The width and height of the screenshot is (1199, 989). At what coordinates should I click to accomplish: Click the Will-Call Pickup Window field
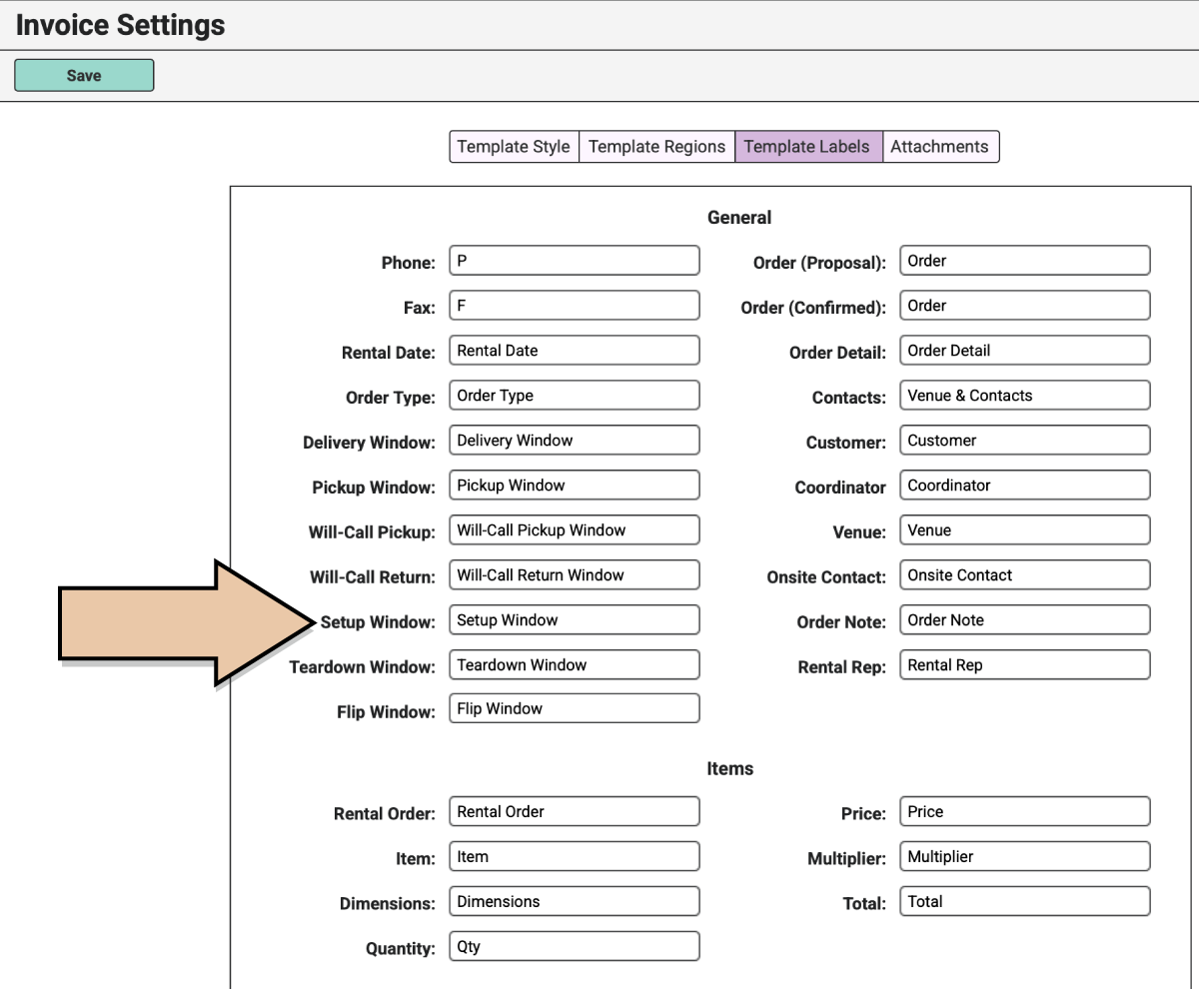[x=575, y=530]
